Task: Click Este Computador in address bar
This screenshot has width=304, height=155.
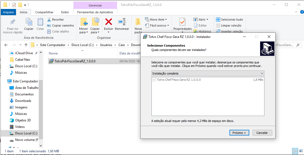Action: click(53, 45)
